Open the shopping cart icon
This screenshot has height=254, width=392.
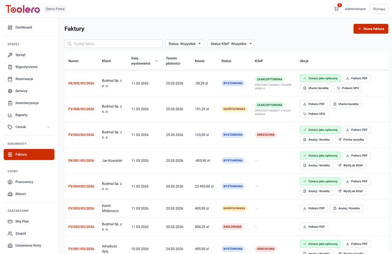click(x=336, y=9)
